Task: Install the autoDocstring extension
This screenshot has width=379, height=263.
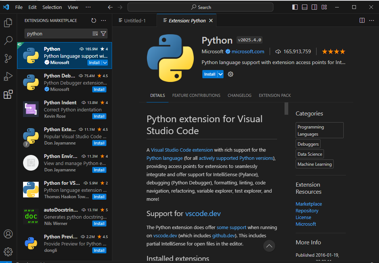Action: point(99,224)
